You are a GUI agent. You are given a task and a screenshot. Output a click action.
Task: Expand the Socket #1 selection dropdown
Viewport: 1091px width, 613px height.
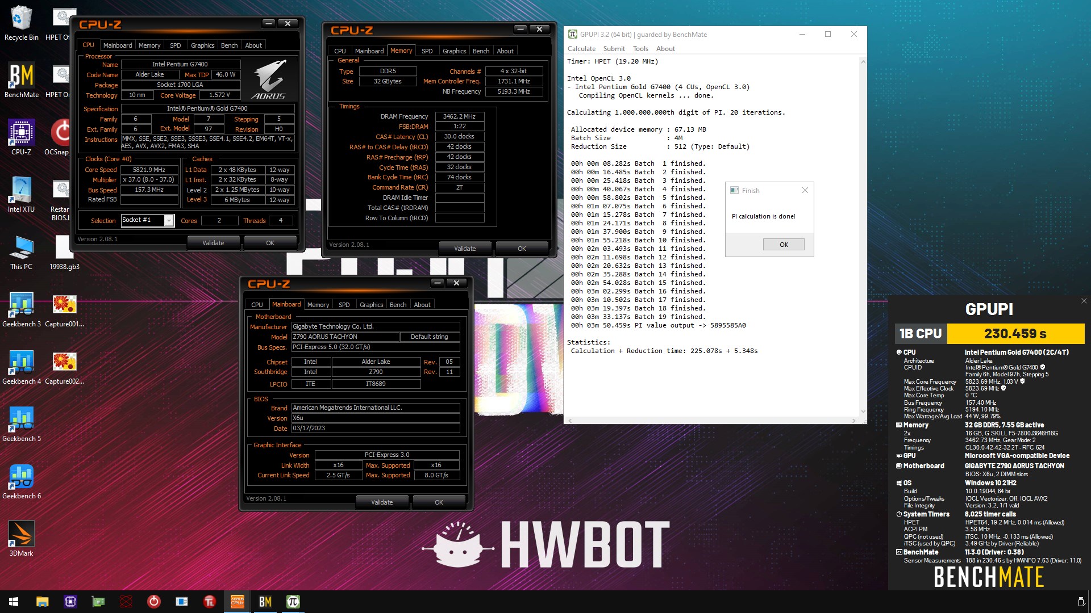[169, 221]
